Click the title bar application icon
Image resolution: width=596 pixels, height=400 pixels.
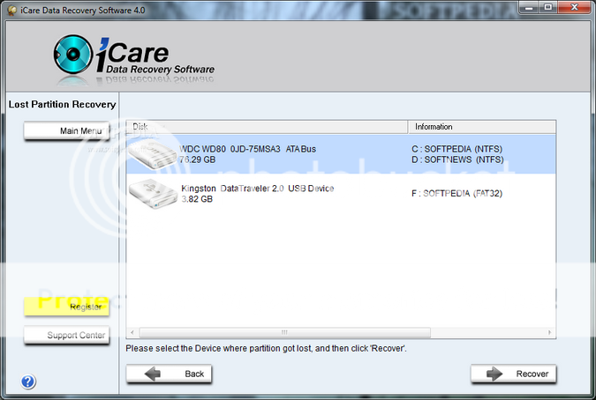coord(12,11)
